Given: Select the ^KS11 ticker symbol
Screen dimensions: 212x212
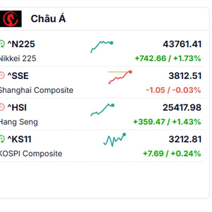Looking at the screenshot, I should point(19,139).
